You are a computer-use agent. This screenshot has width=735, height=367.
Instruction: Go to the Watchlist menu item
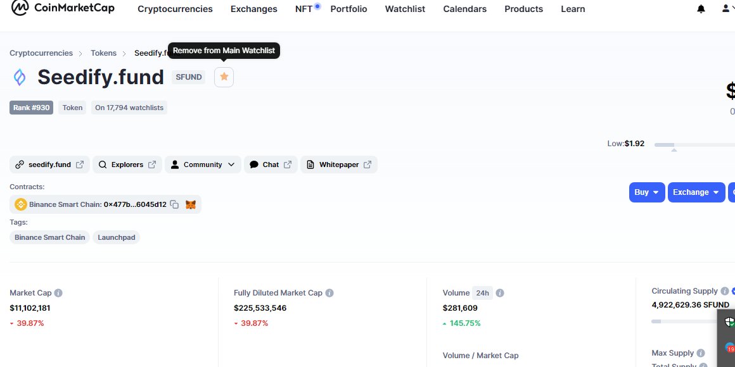405,9
